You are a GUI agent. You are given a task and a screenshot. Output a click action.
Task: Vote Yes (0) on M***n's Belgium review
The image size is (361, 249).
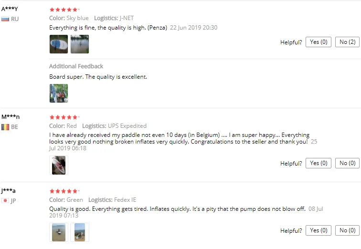click(x=319, y=163)
